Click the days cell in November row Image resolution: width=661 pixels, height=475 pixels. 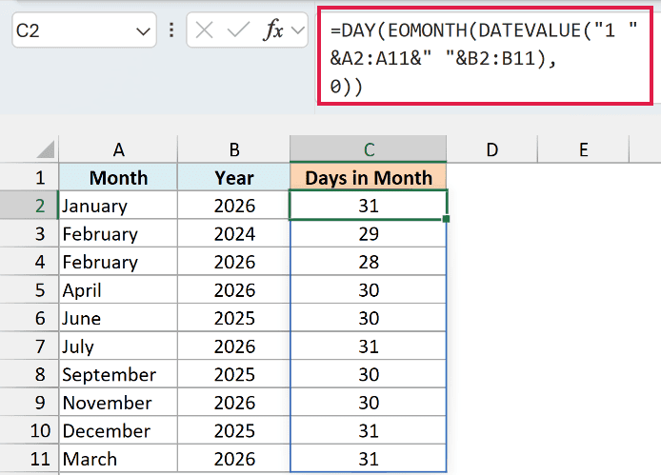(368, 402)
